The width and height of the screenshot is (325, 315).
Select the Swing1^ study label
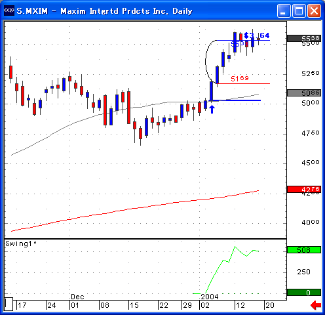click(21, 243)
